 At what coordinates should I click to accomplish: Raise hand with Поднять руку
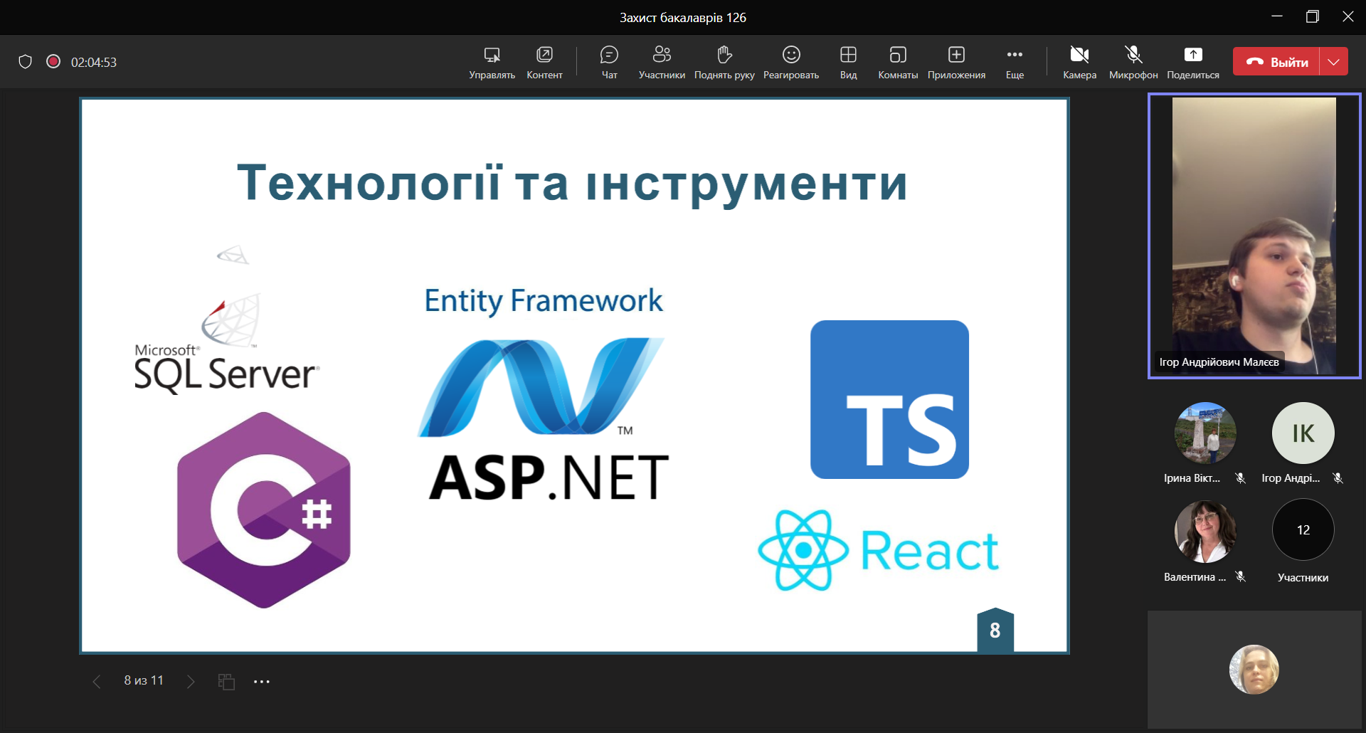[x=724, y=62]
